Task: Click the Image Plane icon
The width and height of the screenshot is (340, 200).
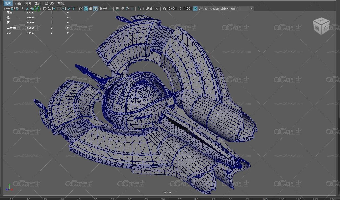Action: coord(27,9)
